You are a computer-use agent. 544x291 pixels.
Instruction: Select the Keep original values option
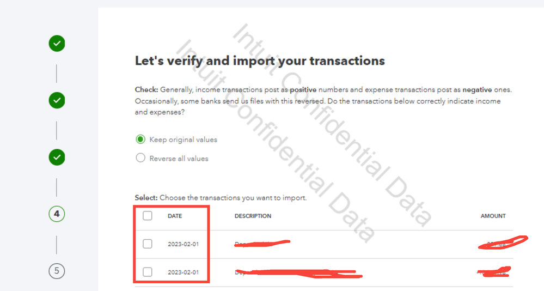click(x=140, y=140)
